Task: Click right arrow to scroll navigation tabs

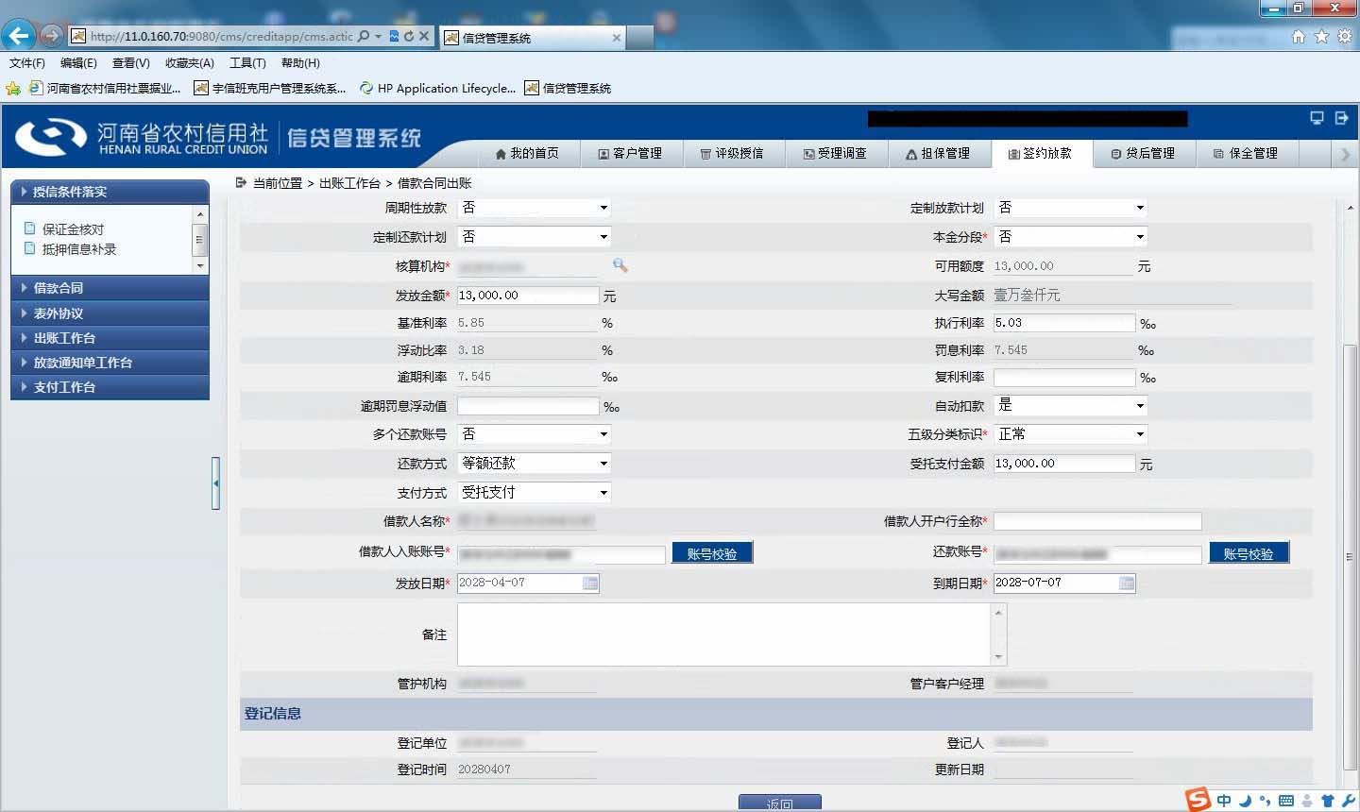Action: pyautogui.click(x=1345, y=154)
